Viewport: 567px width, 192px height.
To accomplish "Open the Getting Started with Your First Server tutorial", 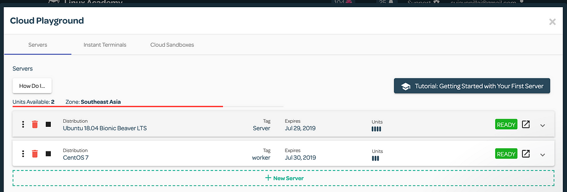I will point(472,86).
